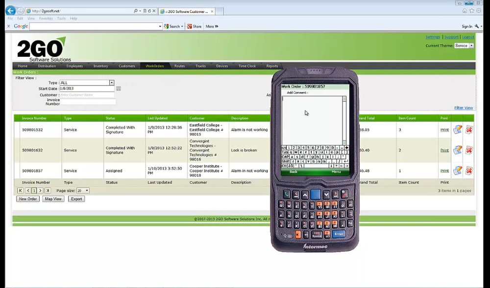Tap Menu on the handheld screen
Viewport: 490px width, 288px height.
336,172
